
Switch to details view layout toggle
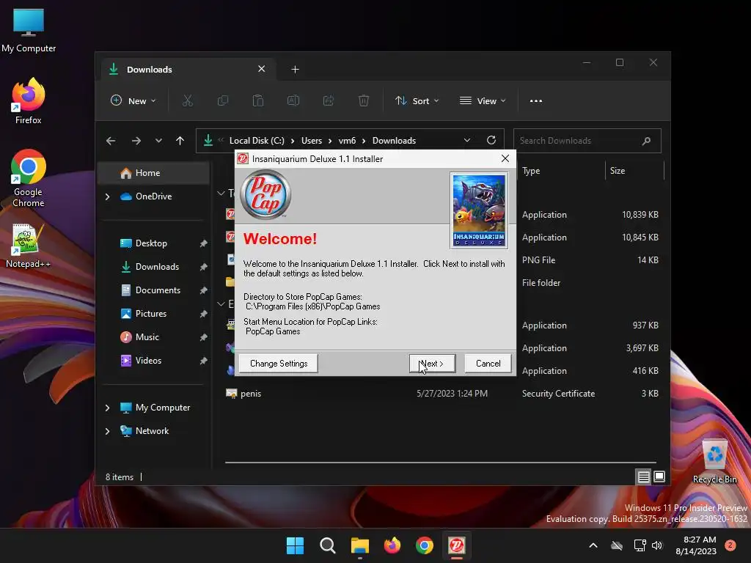pos(643,476)
